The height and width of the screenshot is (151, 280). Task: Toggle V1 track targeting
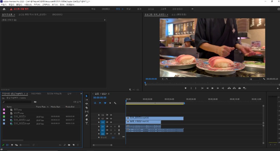pos(103,122)
